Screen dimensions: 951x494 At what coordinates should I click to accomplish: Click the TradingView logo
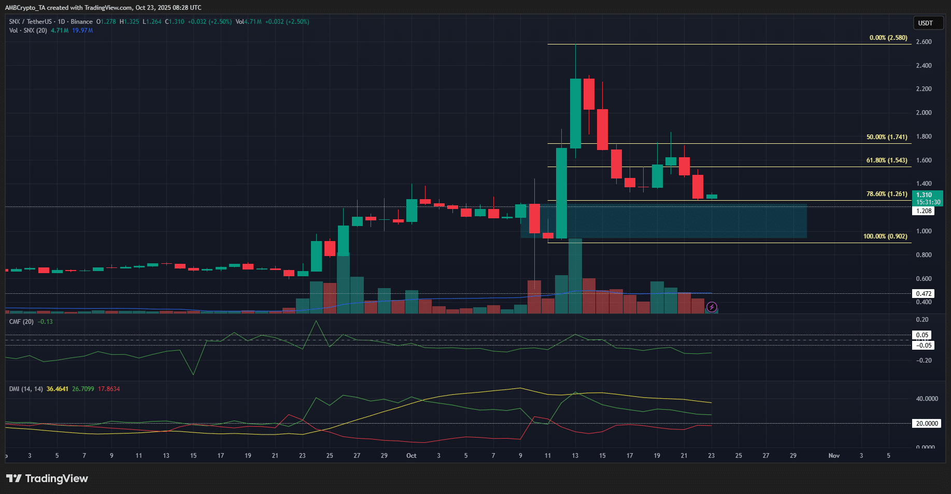point(47,478)
